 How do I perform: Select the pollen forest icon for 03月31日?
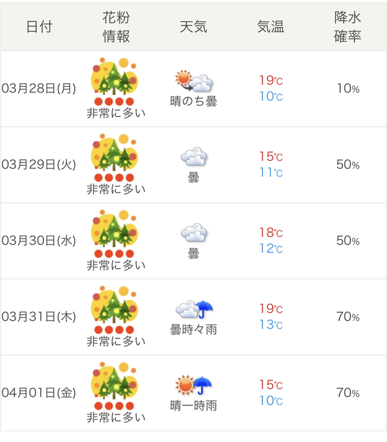coord(114,304)
